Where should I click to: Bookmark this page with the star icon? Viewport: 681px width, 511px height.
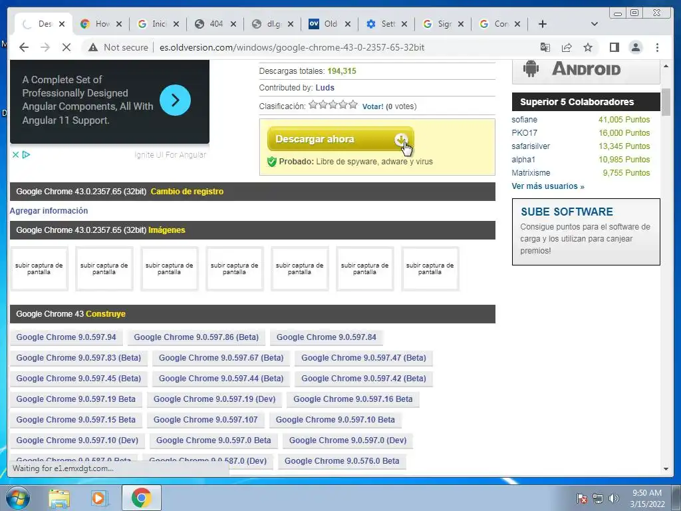(x=588, y=47)
